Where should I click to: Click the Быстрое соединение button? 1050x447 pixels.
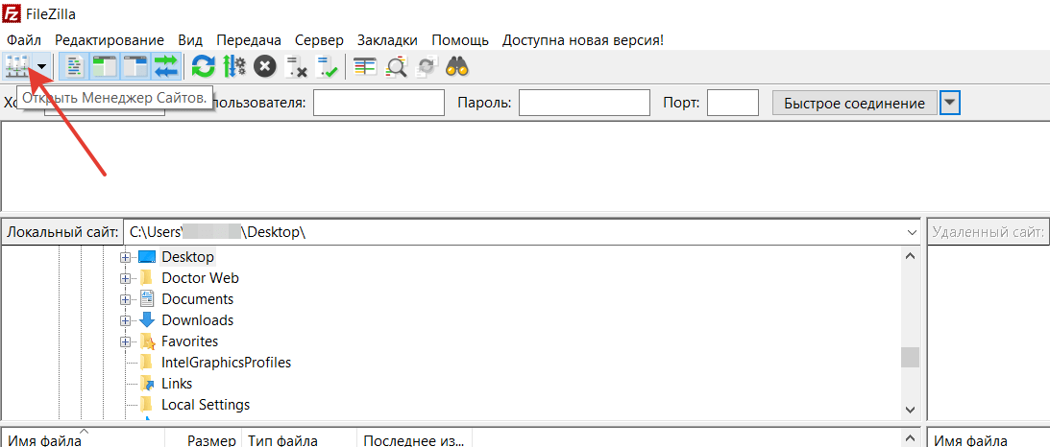click(854, 103)
